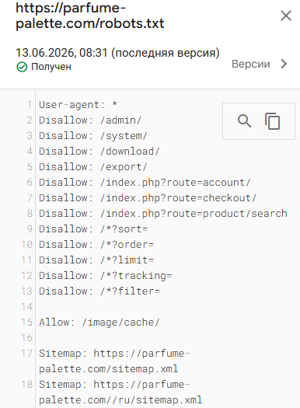Close the robots.txt details panel
This screenshot has width=300, height=408.
(x=286, y=16)
